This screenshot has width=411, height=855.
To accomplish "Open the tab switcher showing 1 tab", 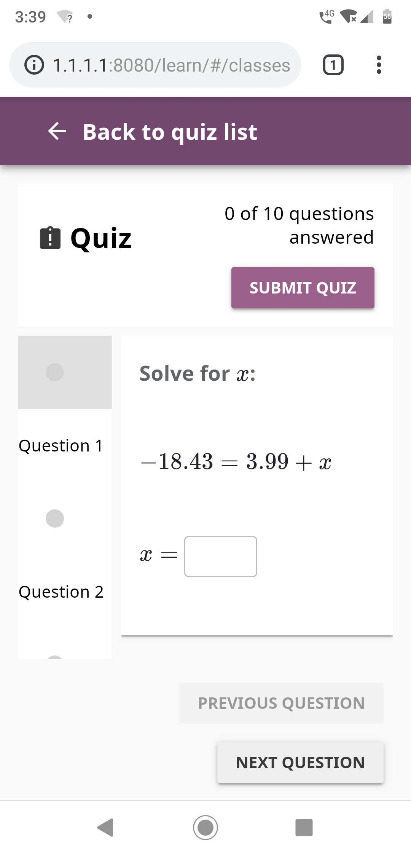I will (x=333, y=64).
